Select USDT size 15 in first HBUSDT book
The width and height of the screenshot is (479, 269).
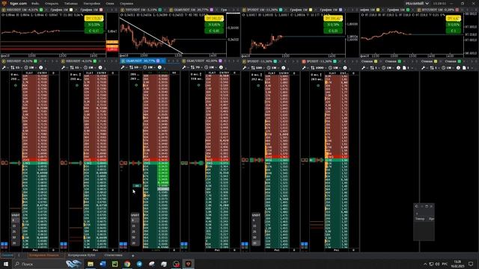tap(15, 226)
